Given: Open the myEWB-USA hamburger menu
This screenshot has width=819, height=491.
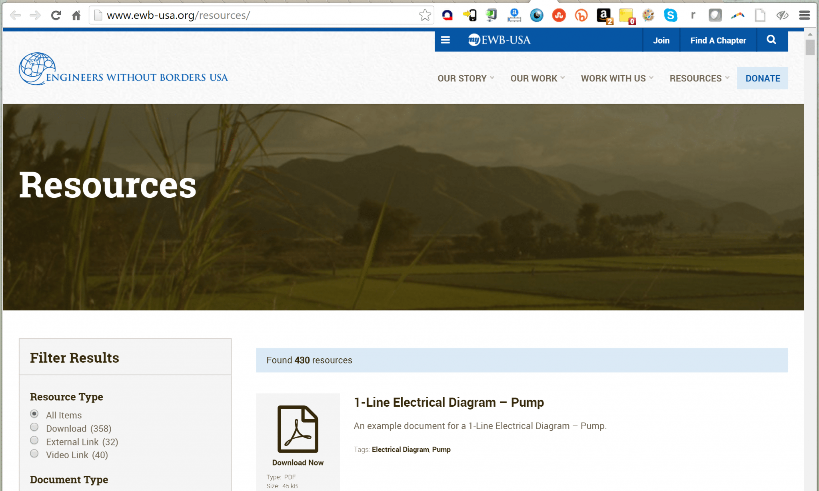Looking at the screenshot, I should (445, 40).
